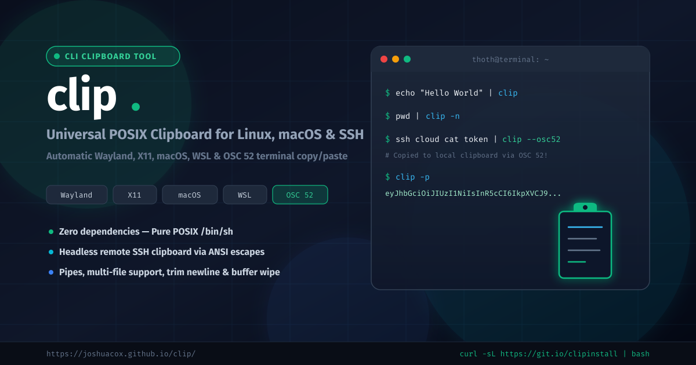
Task: Click the pwd | clip -n command line
Action: pos(422,116)
